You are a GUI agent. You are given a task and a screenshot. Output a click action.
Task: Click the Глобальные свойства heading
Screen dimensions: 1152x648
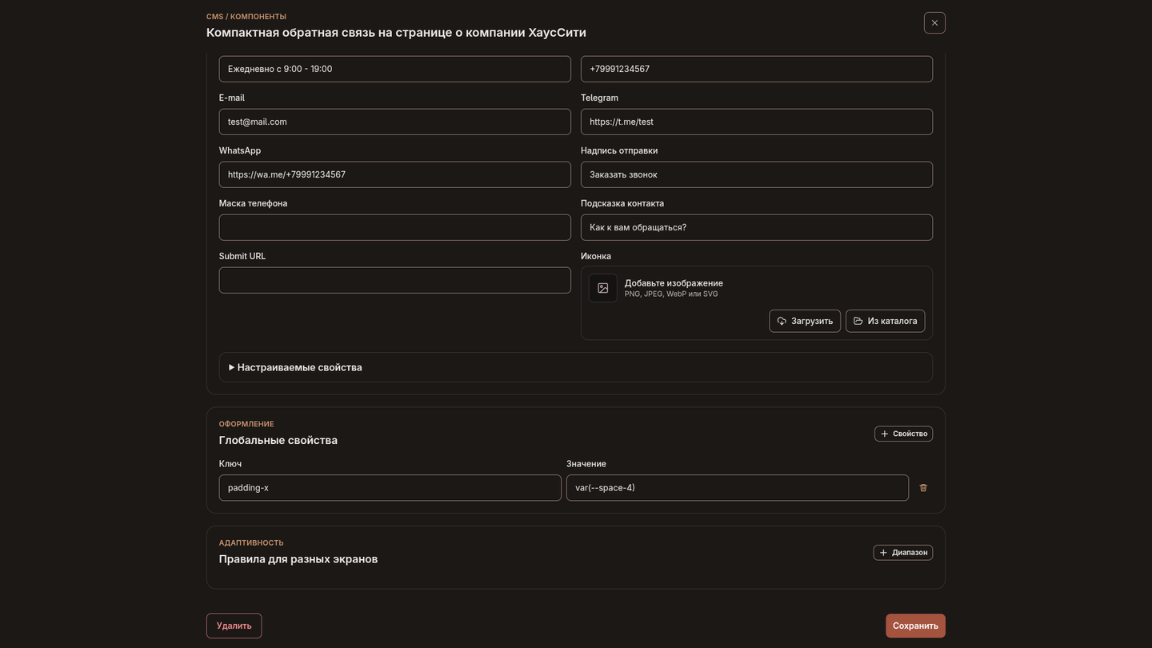click(x=278, y=440)
